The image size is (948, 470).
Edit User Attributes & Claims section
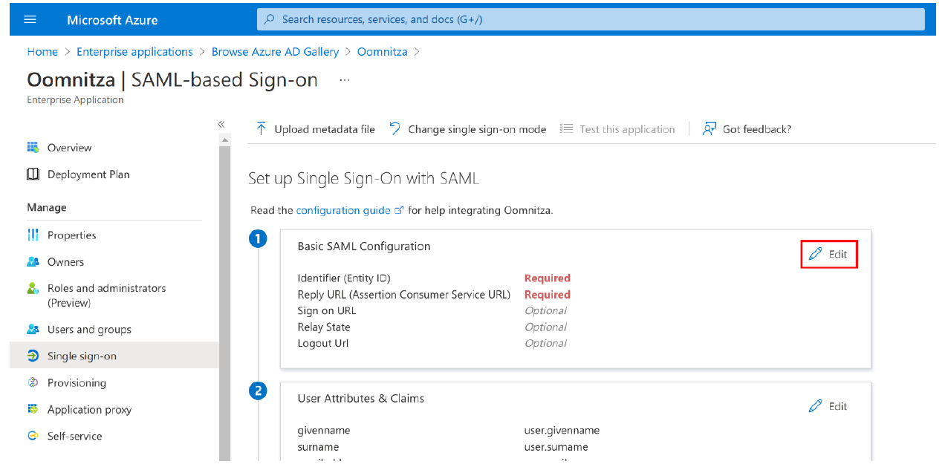tap(828, 406)
